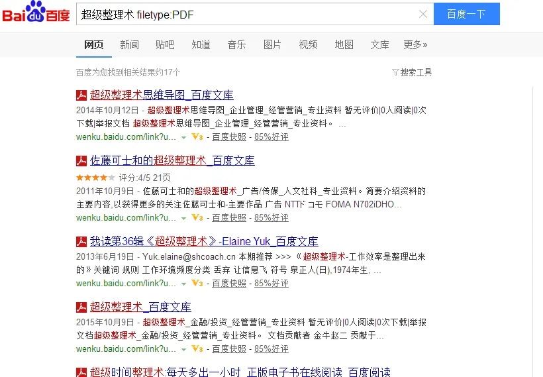The image size is (543, 377).
Task: Open the 地图 tab
Action: pyautogui.click(x=344, y=44)
